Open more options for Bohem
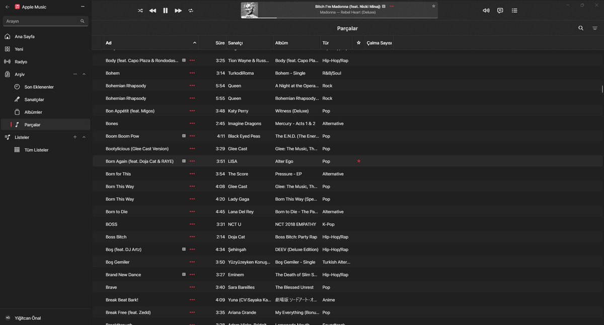Image resolution: width=604 pixels, height=325 pixels. coord(192,73)
